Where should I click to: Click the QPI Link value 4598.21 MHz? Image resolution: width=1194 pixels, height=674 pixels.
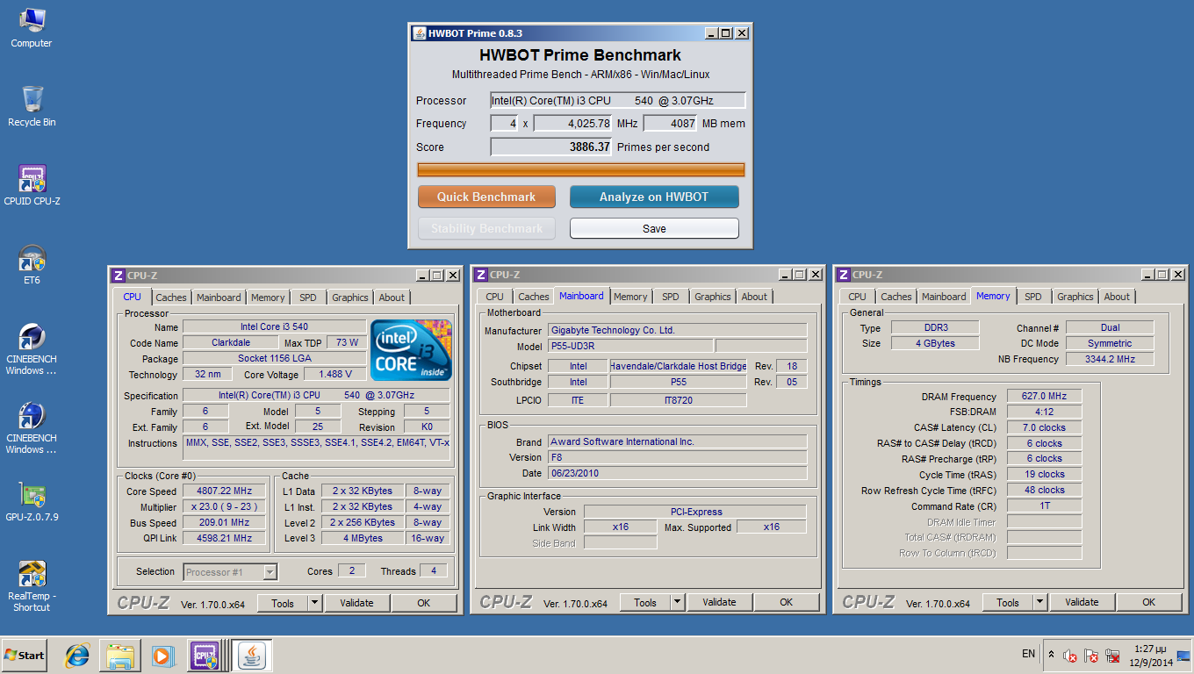pos(224,539)
